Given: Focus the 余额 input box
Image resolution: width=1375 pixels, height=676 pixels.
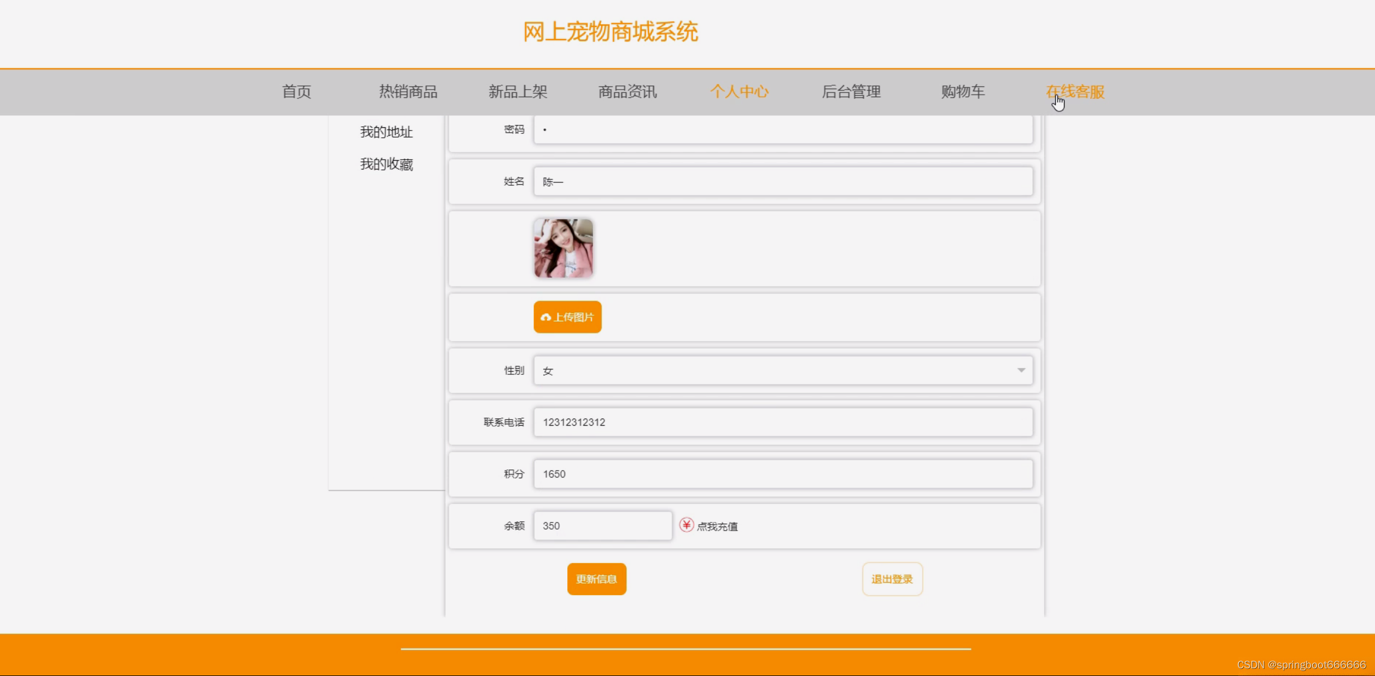Looking at the screenshot, I should click(602, 526).
